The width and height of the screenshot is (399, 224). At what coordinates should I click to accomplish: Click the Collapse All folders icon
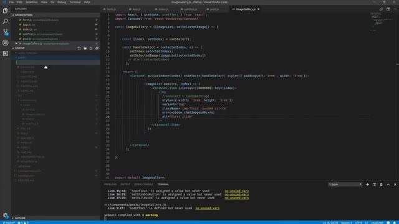click(97, 48)
